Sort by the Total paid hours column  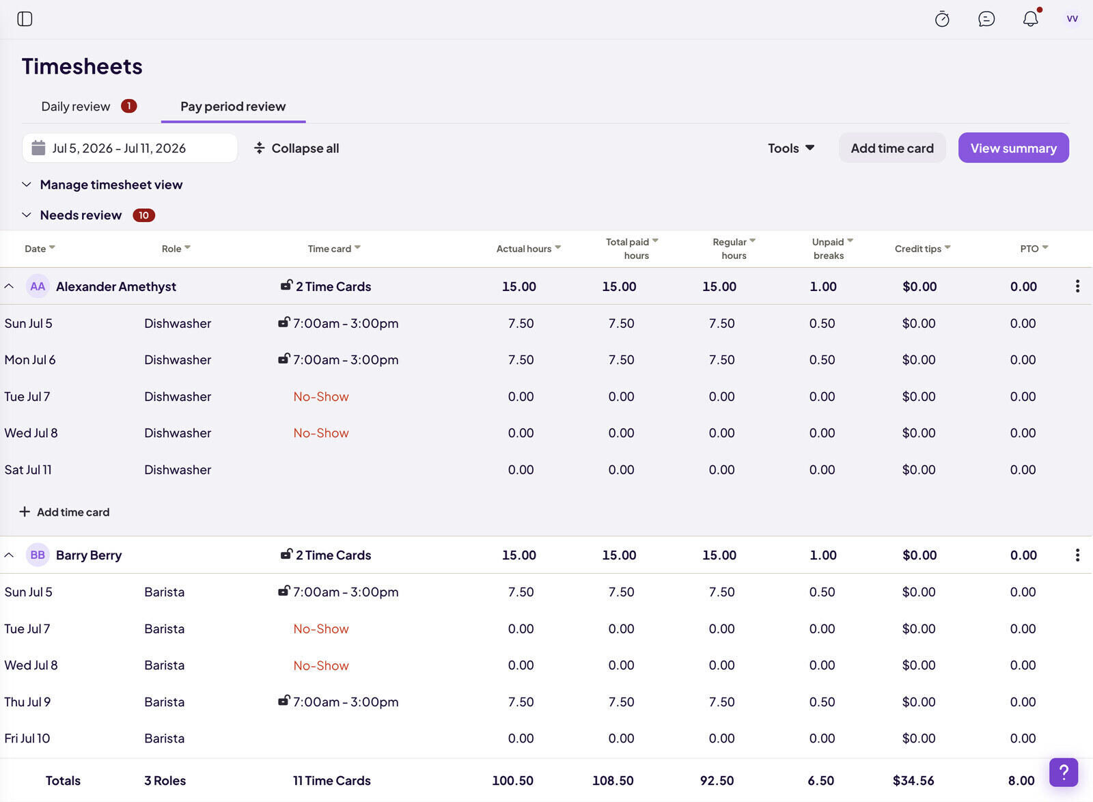pyautogui.click(x=632, y=249)
